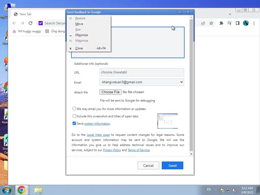Click Size in the window menu
260x195 pixels.
pyautogui.click(x=89, y=29)
